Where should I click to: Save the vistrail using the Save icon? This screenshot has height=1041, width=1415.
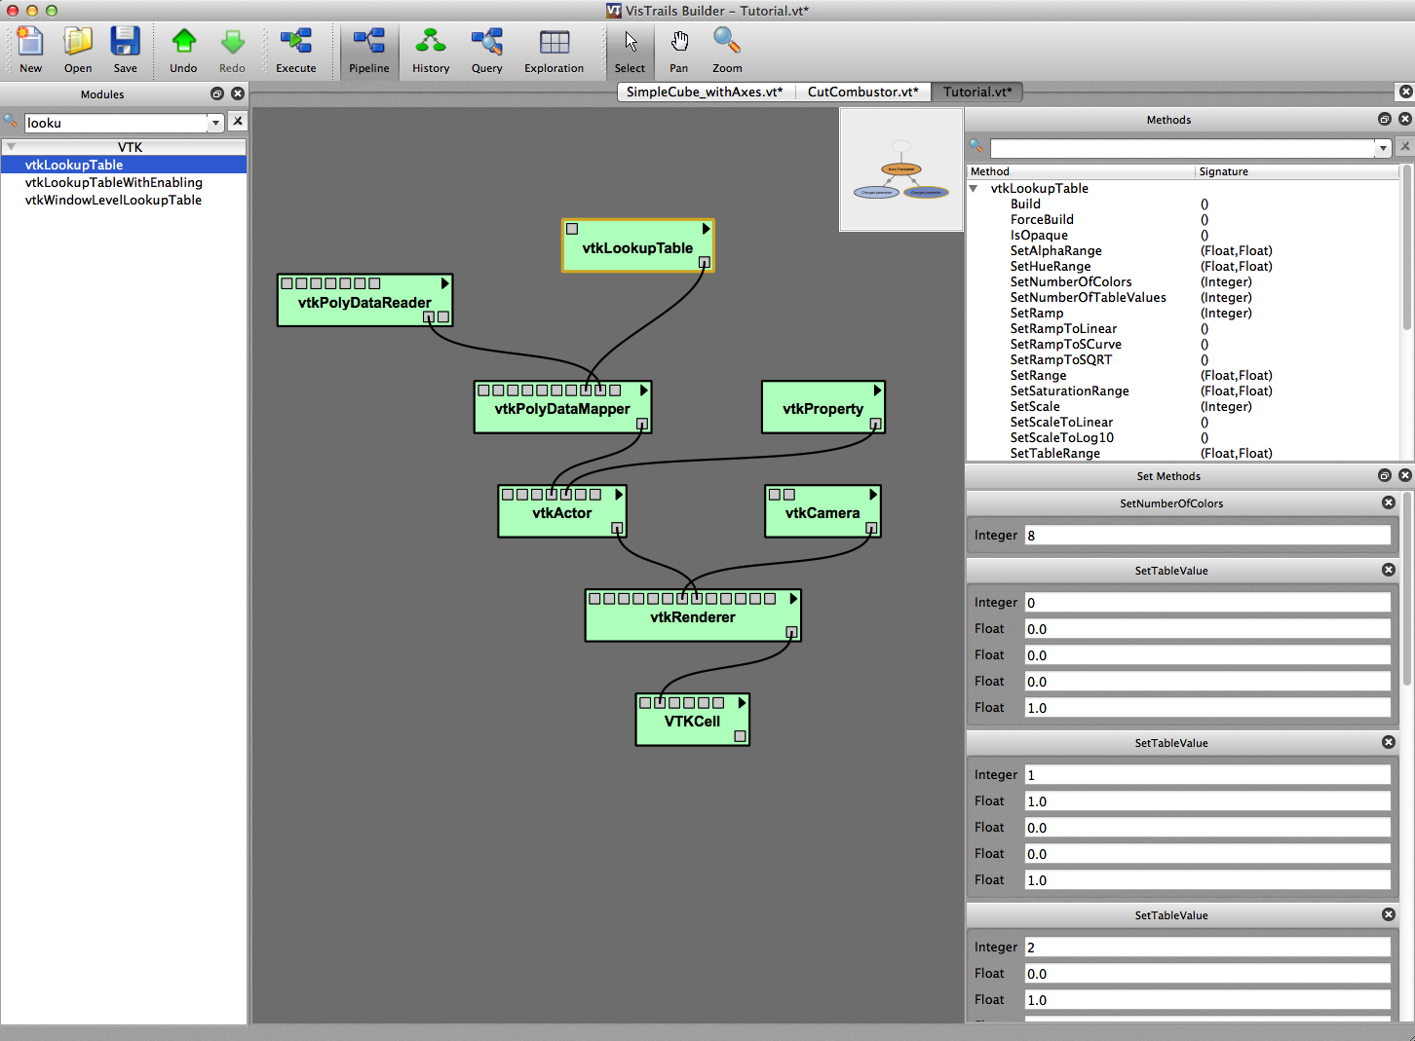point(125,43)
